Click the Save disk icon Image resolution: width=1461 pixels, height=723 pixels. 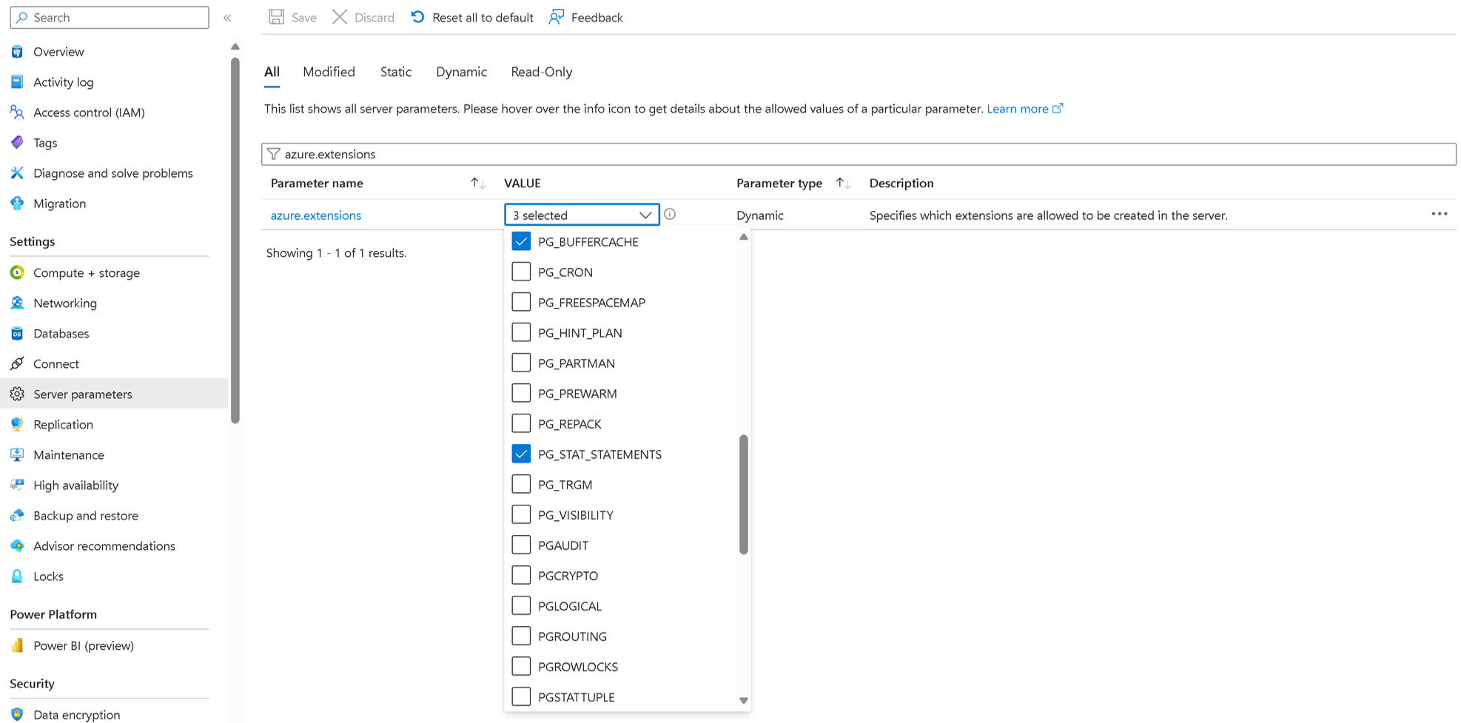point(277,17)
